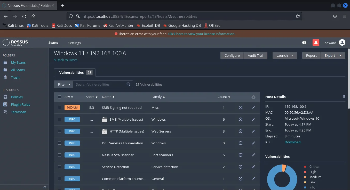The image size is (350, 190).
Task: Click the help question mark icon
Action: 304,43
